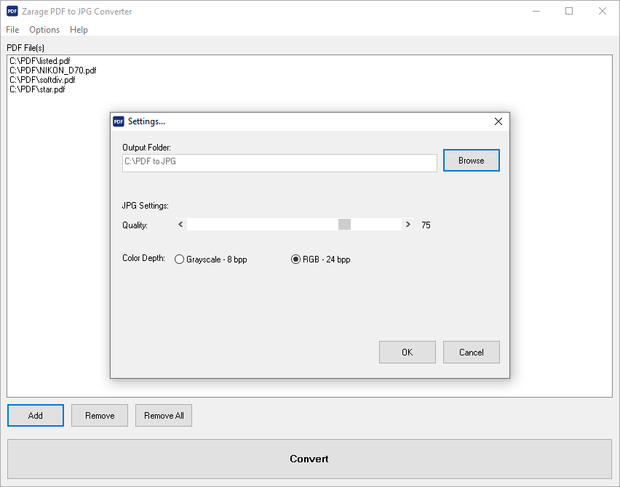Start conversion with the Convert button

(309, 459)
